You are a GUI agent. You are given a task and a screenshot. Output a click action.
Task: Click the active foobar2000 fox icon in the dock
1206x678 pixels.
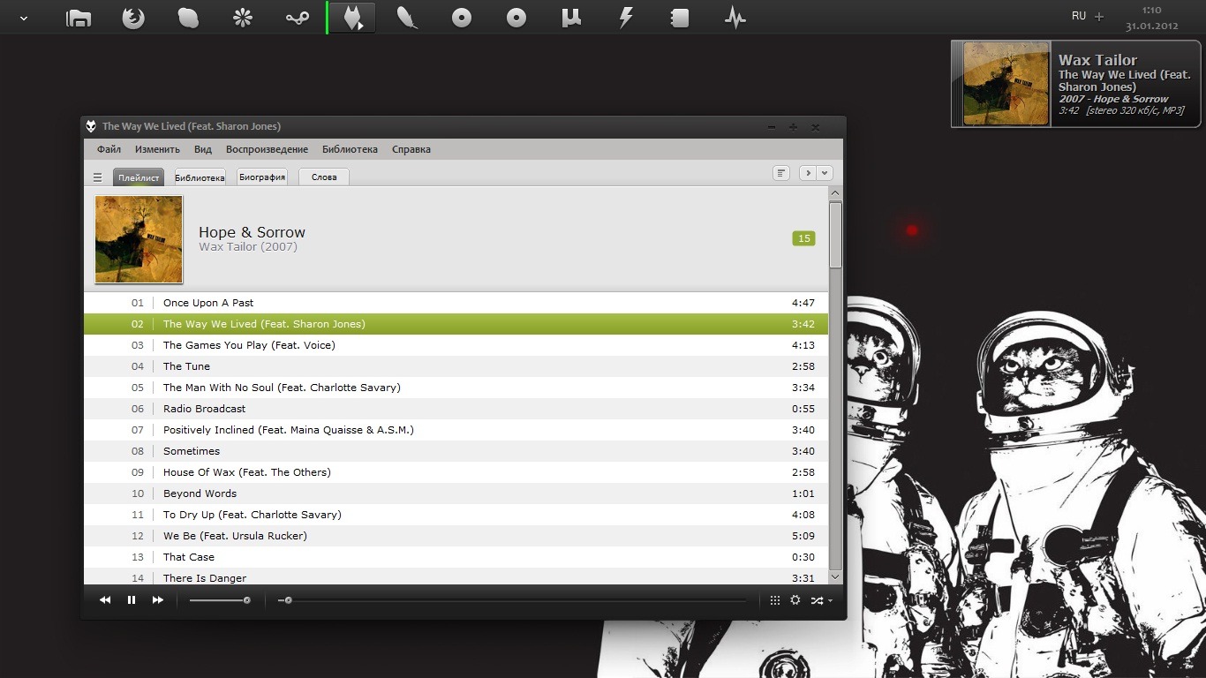click(353, 18)
